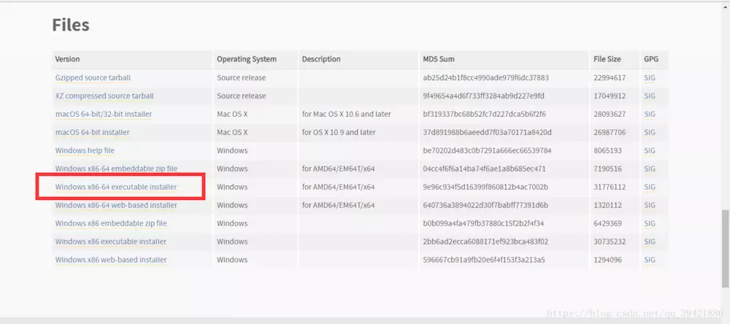730x324 pixels.
Task: Download Windows x86-64 embeddable zip file
Action: click(116, 169)
